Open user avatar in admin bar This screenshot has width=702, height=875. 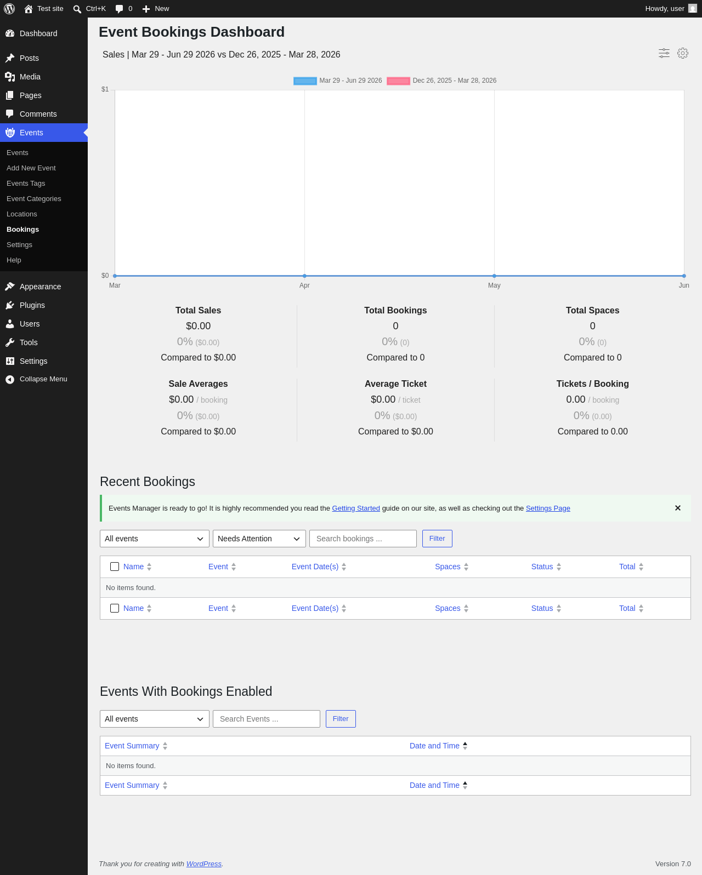point(693,9)
